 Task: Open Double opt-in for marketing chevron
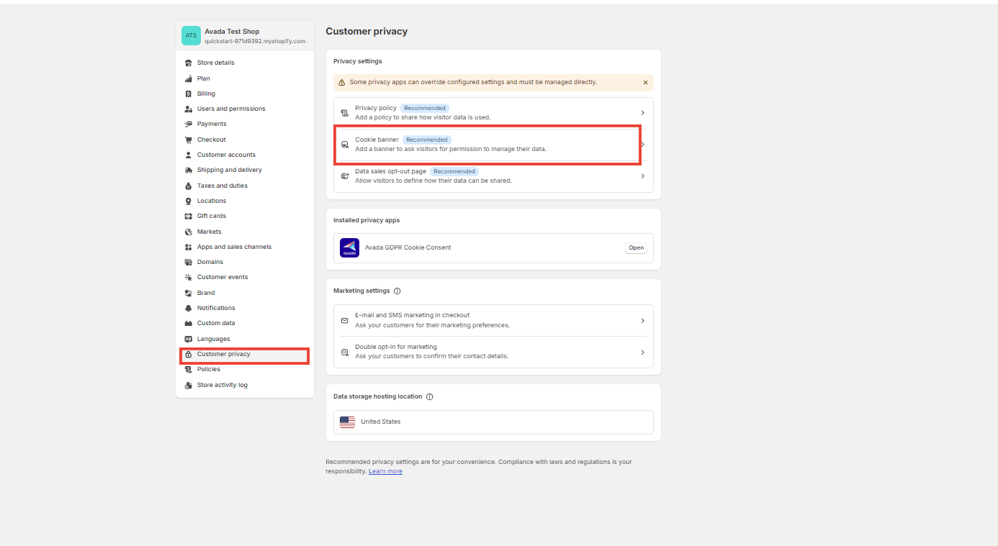coord(643,352)
